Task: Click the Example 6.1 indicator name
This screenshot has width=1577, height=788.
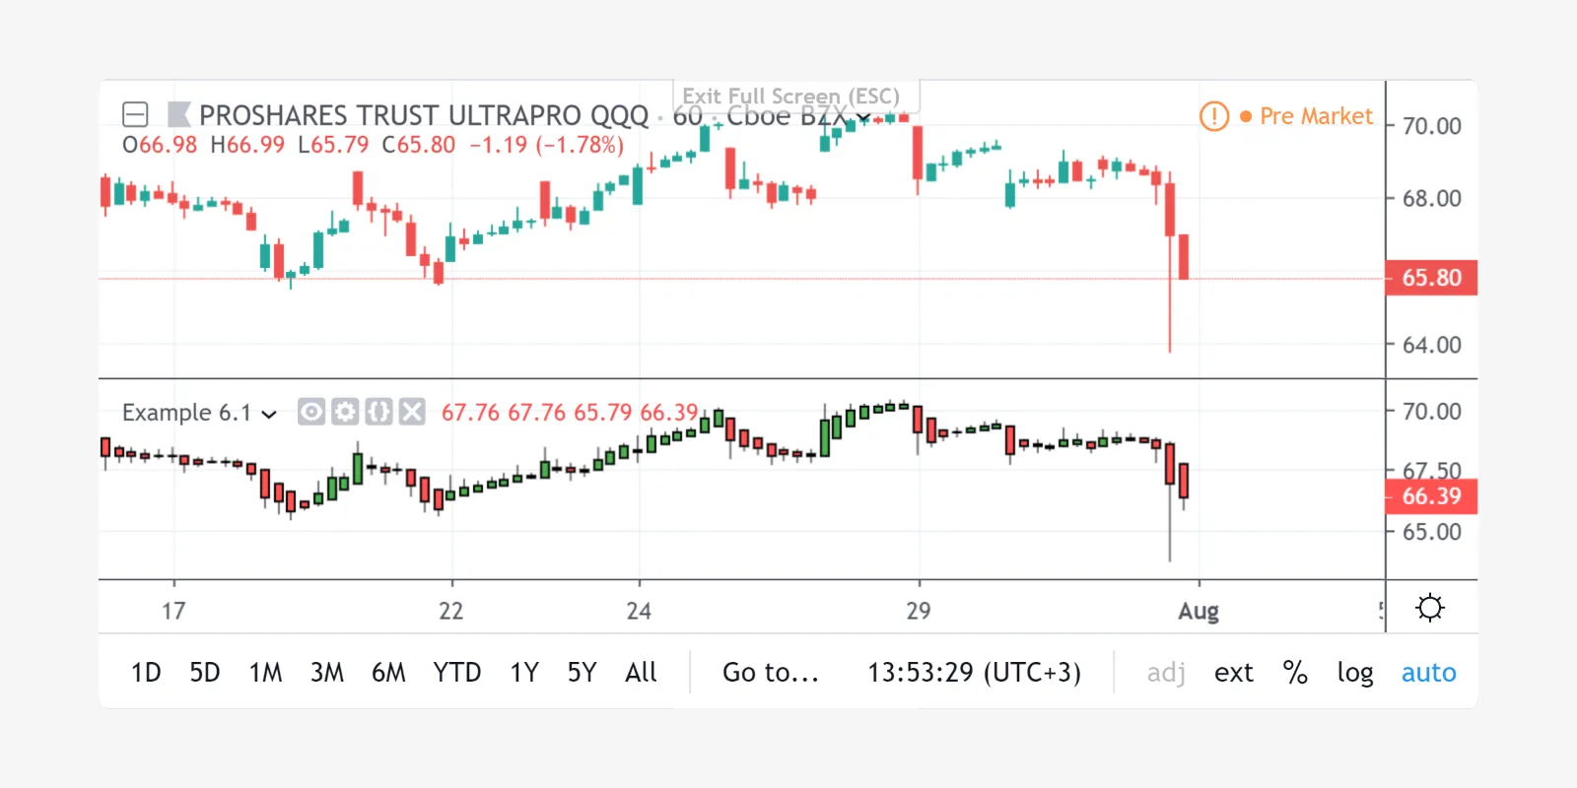Action: (186, 413)
